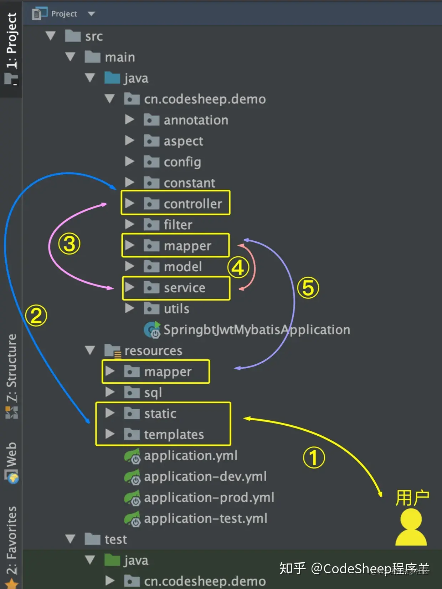Collapse the cn.codesheep.demo package under main
Image resolution: width=442 pixels, height=589 pixels.
point(110,99)
